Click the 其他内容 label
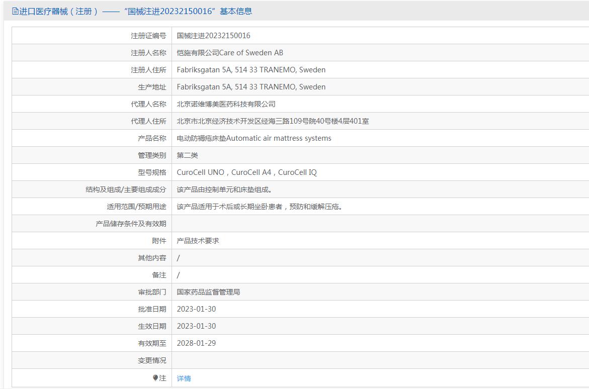 tap(152, 258)
